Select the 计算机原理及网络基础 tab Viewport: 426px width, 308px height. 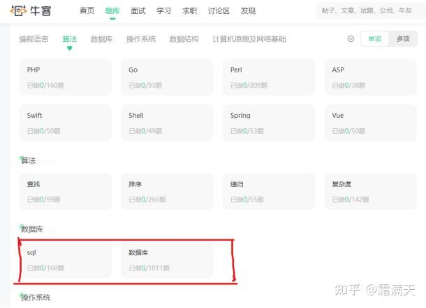[x=249, y=39]
